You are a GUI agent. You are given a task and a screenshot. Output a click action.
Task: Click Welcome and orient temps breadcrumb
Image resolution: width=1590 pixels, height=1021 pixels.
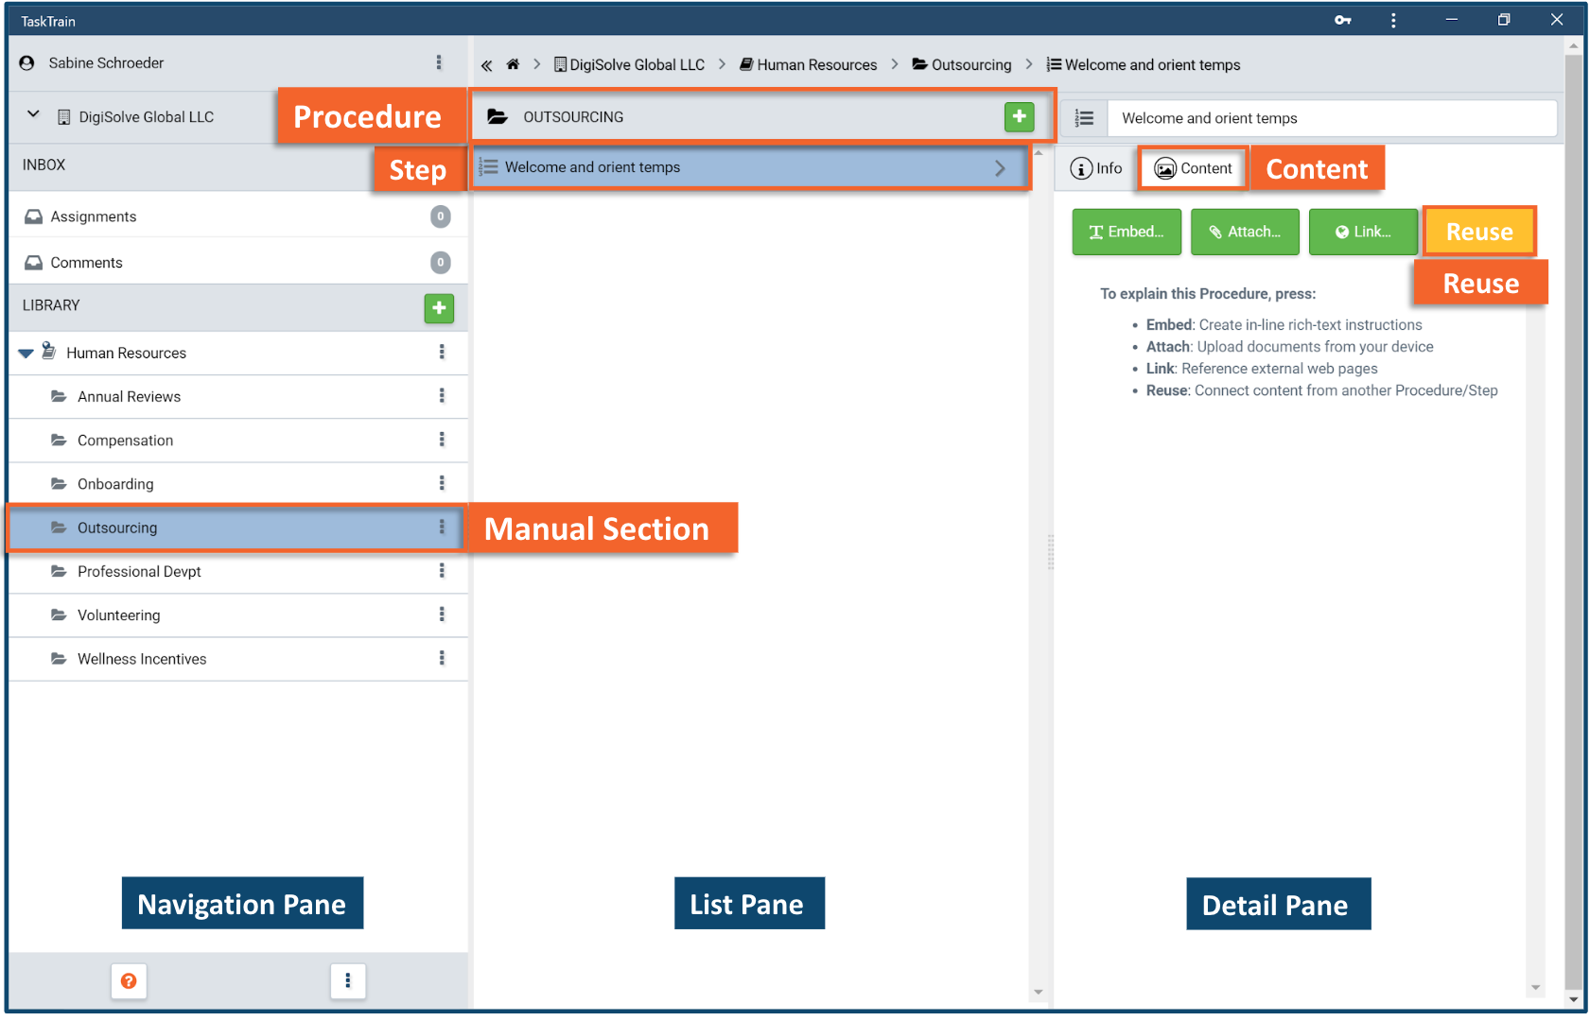[1144, 64]
